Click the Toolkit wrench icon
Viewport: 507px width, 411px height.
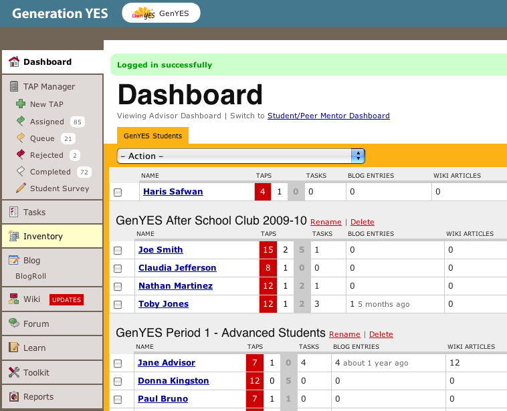[14, 372]
